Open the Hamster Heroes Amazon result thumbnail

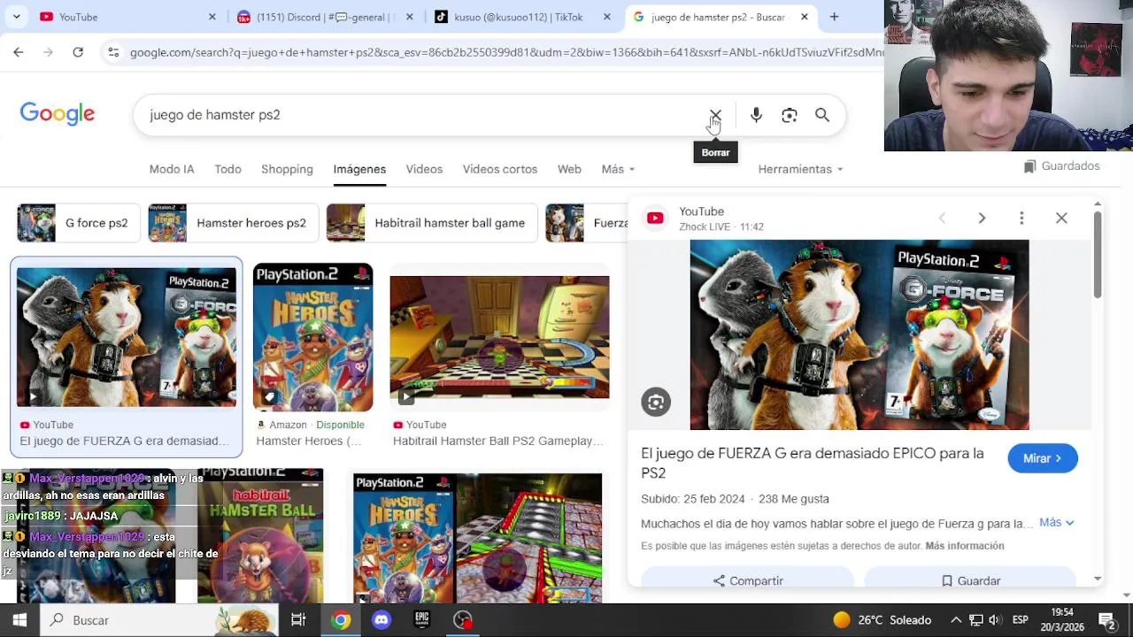[312, 337]
